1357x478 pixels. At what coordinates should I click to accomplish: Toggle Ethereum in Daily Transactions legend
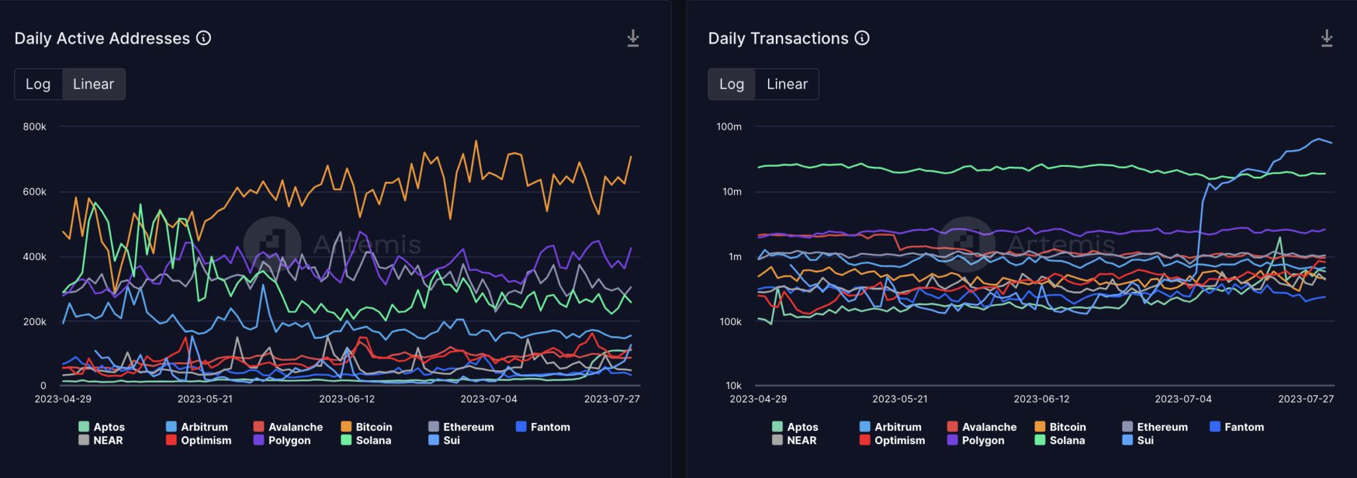(1155, 427)
